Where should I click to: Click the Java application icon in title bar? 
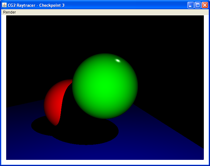(4, 5)
